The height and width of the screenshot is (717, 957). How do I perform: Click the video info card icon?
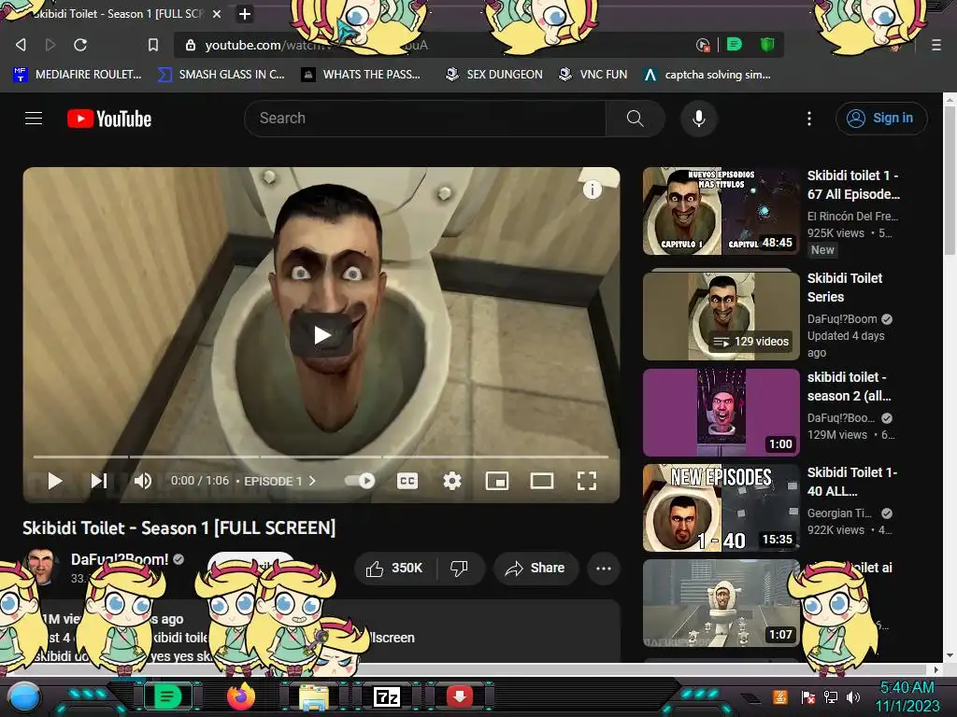point(592,190)
